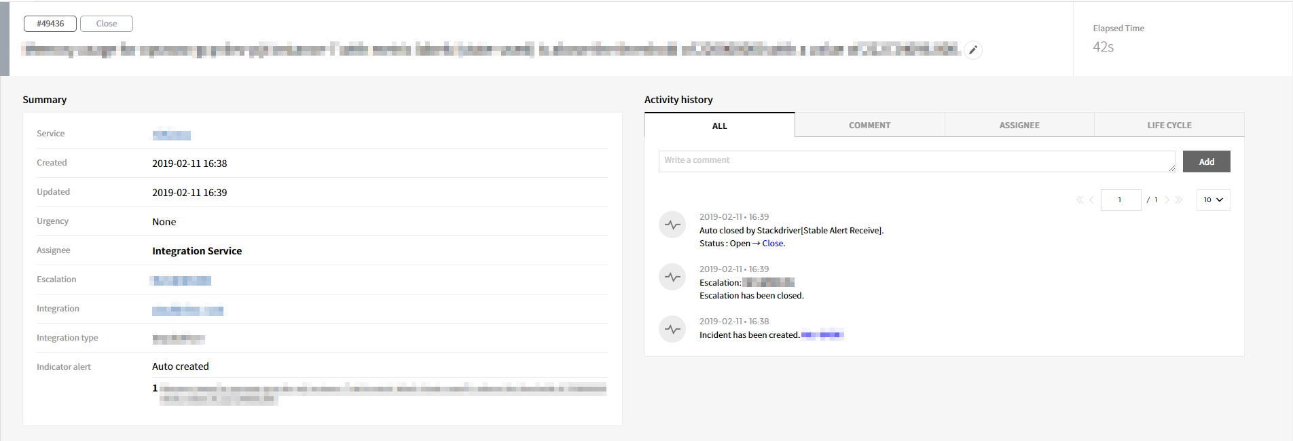Focus the Write a comment field
This screenshot has height=441, width=1293.
[x=916, y=161]
